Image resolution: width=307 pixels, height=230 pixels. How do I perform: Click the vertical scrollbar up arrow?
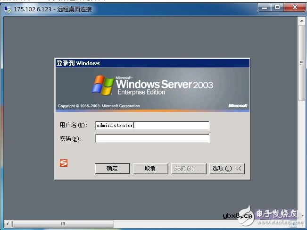(x=302, y=21)
